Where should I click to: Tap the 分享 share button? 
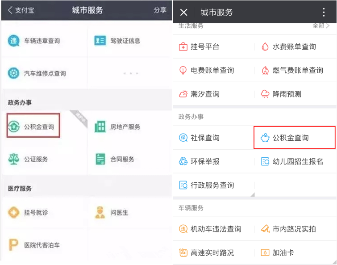(159, 10)
